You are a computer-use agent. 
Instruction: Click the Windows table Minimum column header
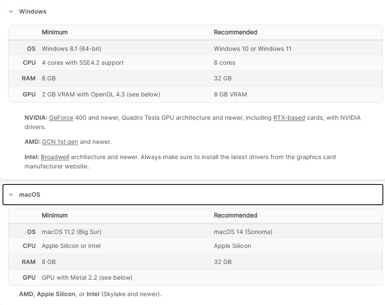point(55,32)
